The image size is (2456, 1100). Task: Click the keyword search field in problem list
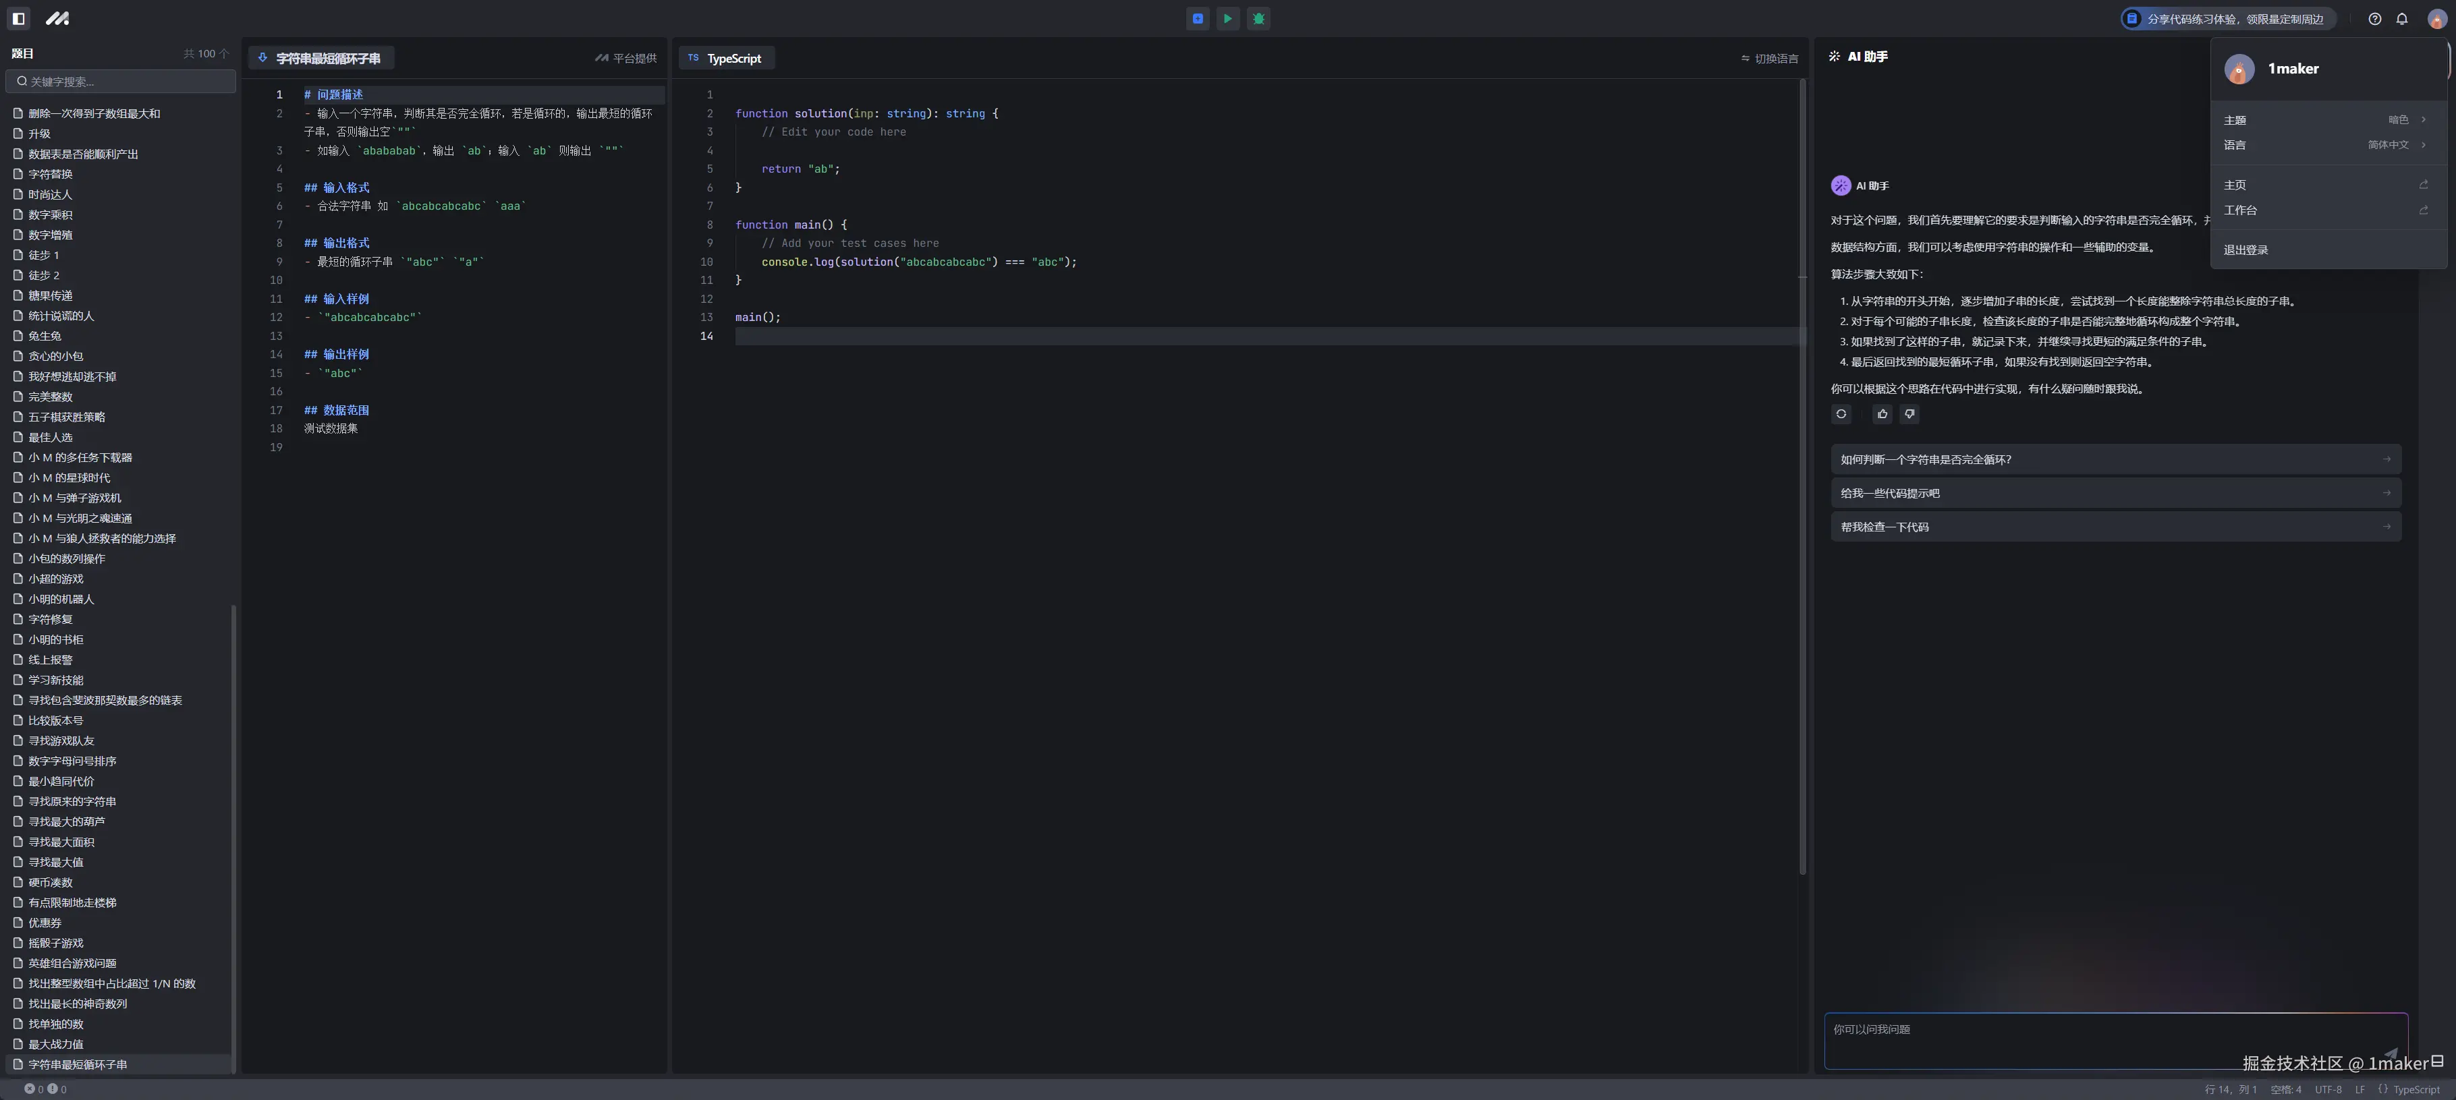pos(121,81)
